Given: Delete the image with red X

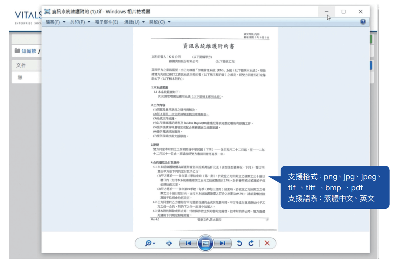Looking at the screenshot, I should (x=267, y=243).
